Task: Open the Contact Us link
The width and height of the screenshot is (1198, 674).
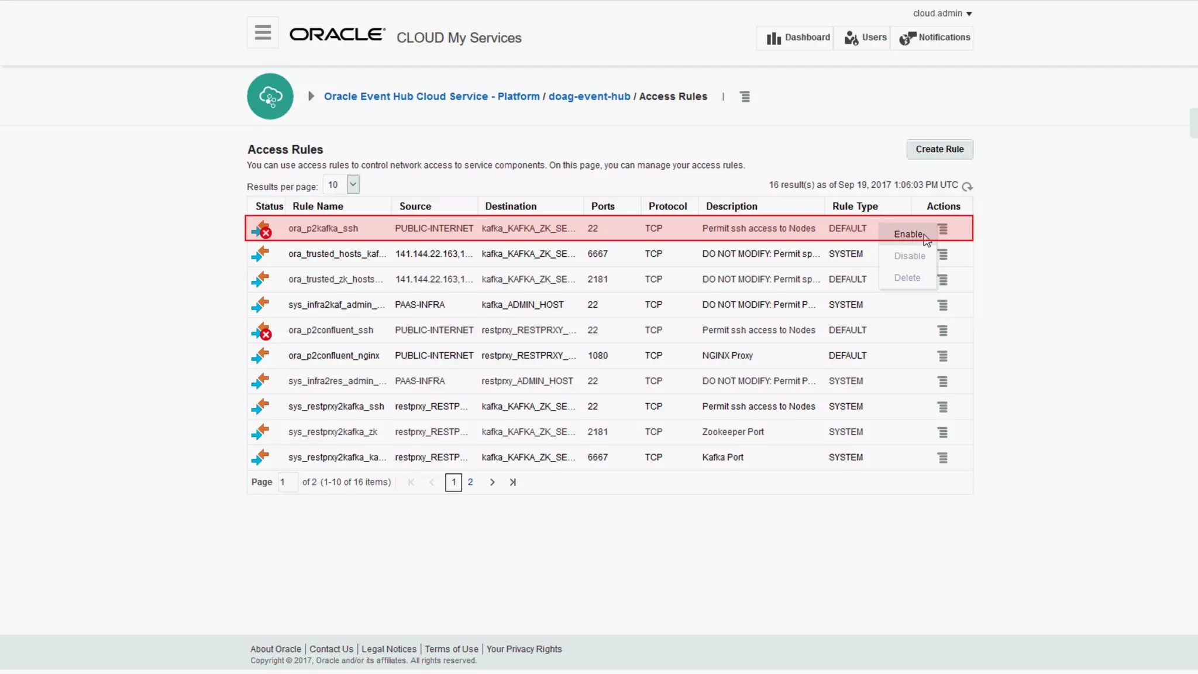Action: [x=331, y=649]
